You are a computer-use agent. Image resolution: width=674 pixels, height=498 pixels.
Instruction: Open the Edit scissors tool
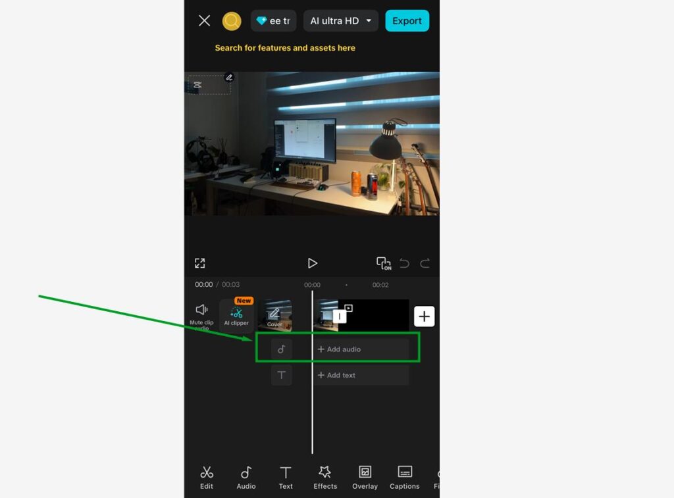207,478
